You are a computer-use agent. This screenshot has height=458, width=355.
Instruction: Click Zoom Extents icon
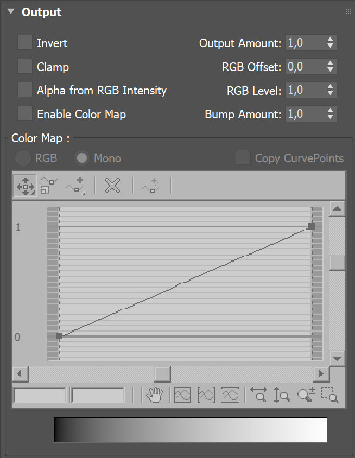pyautogui.click(x=182, y=395)
